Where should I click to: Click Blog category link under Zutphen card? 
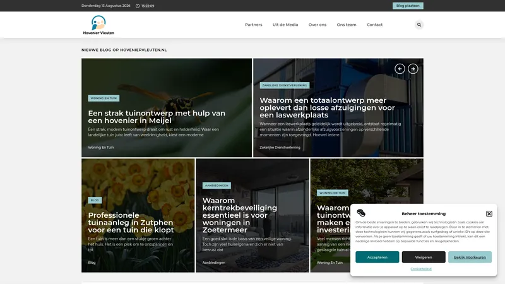pos(92,263)
